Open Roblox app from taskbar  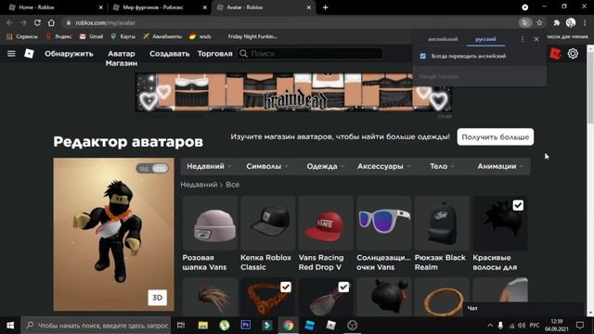[x=330, y=326]
